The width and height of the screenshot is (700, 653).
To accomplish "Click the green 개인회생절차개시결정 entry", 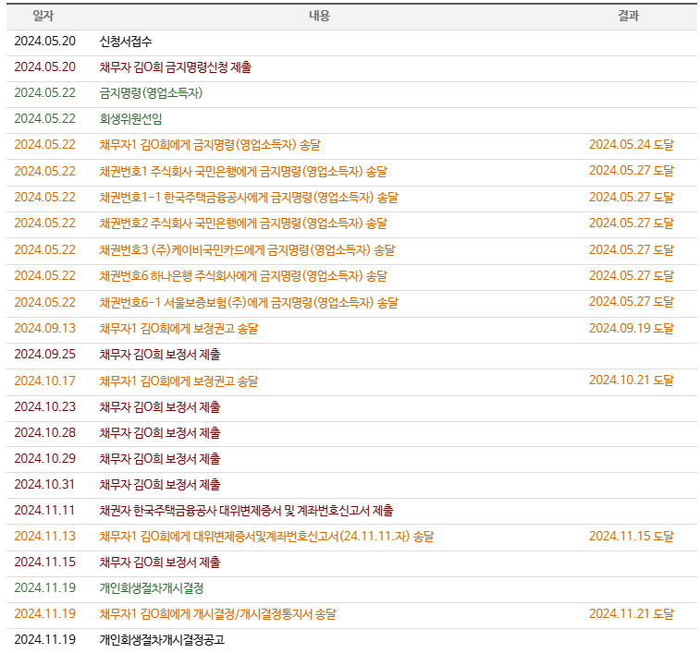I will 152,588.
